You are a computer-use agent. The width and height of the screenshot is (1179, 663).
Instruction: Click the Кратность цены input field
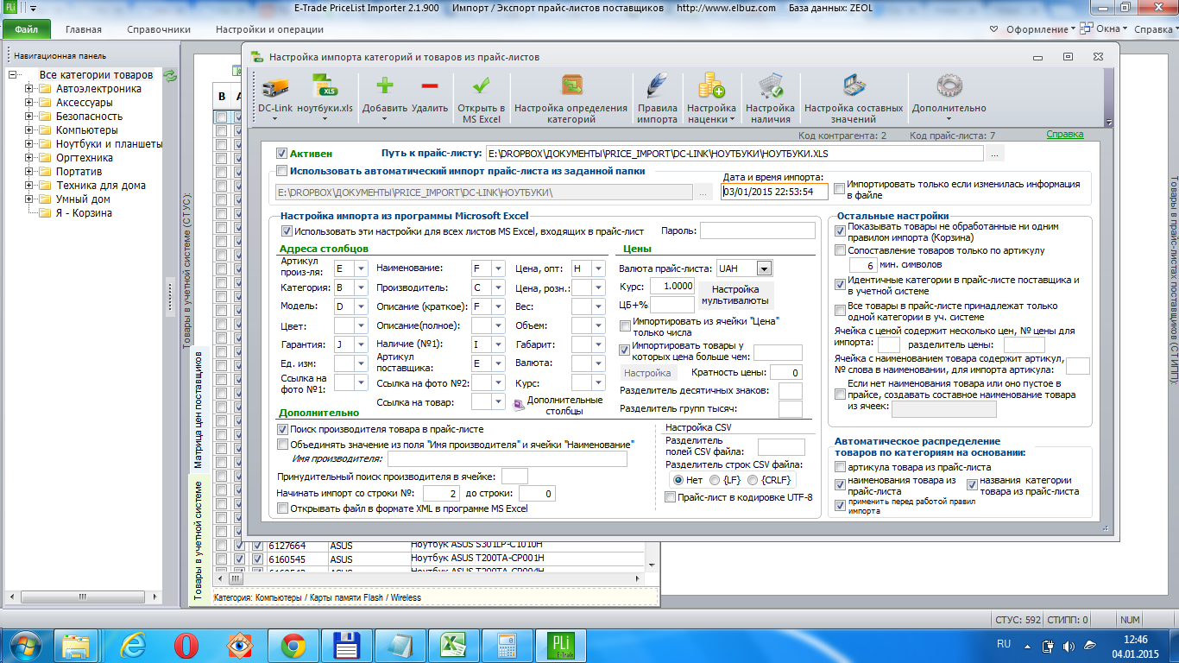[x=785, y=373]
